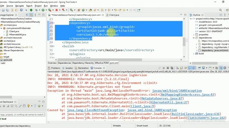This screenshot has width=229, height=128.
Task: Toggle Link with Editor in Package Explorer
Action: tap(31, 15)
